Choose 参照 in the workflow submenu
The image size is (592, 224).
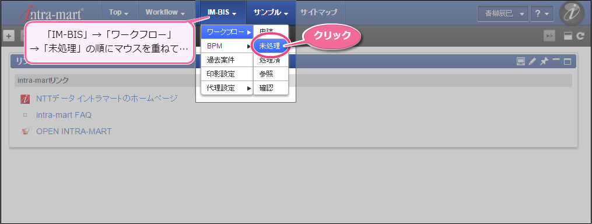tap(271, 74)
